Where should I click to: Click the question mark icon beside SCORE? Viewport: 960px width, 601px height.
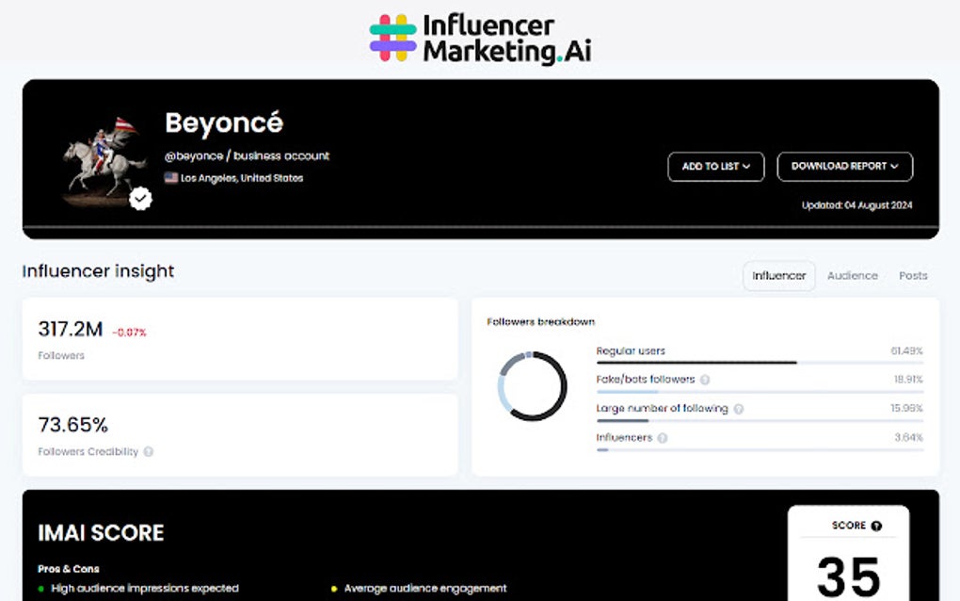tap(876, 526)
